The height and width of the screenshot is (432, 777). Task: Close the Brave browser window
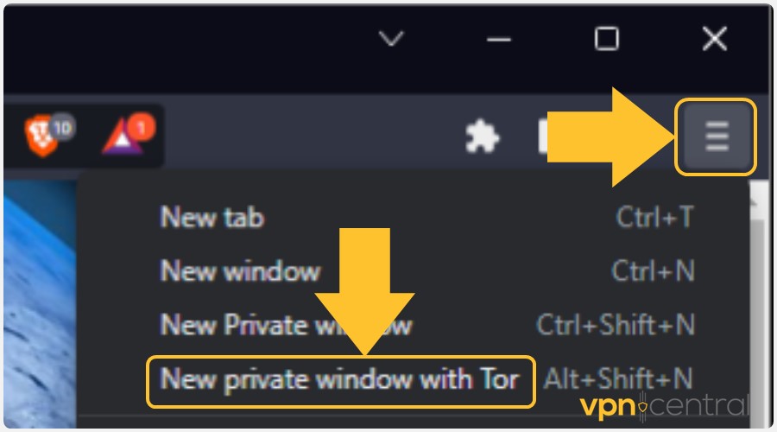(715, 39)
